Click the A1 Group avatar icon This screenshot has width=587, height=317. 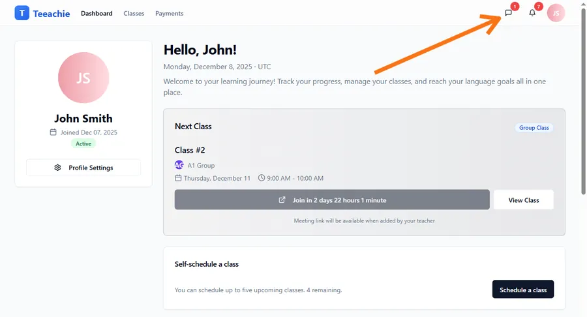click(x=179, y=165)
